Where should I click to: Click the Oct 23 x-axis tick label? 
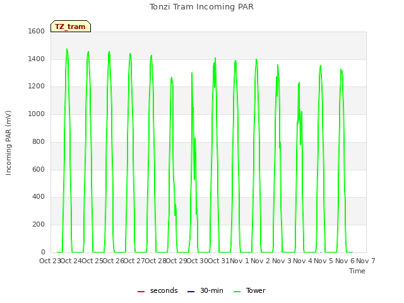(x=50, y=261)
